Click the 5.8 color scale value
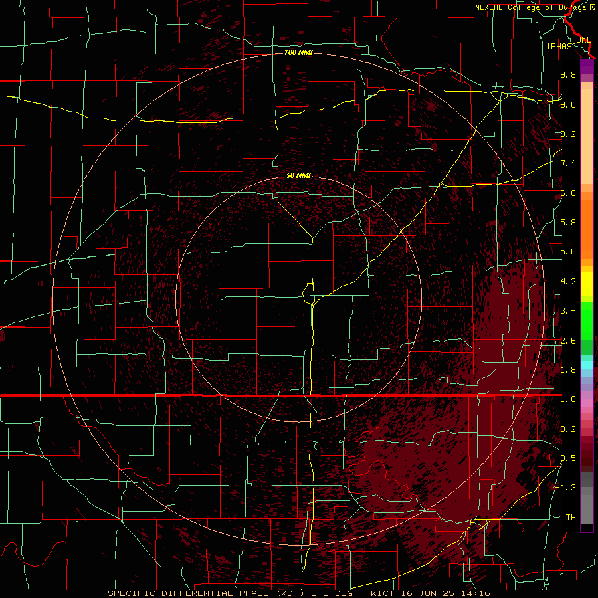The image size is (598, 598). [568, 223]
